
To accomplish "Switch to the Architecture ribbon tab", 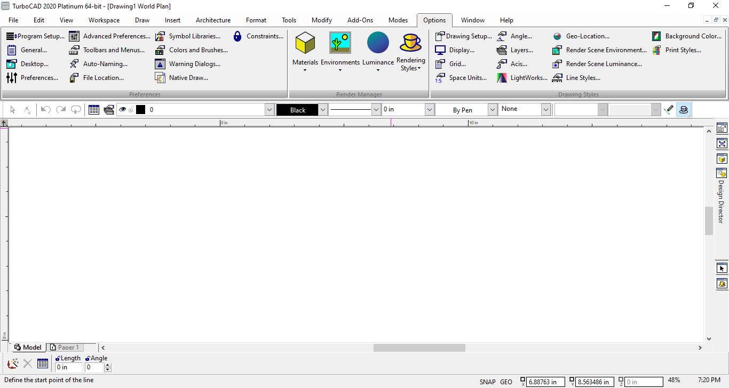I will click(x=213, y=20).
